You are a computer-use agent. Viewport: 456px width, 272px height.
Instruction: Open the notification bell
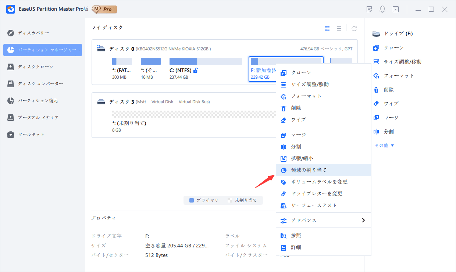click(x=382, y=9)
